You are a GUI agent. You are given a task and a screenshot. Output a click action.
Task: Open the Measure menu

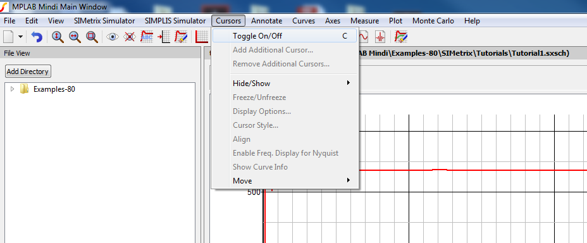[364, 21]
